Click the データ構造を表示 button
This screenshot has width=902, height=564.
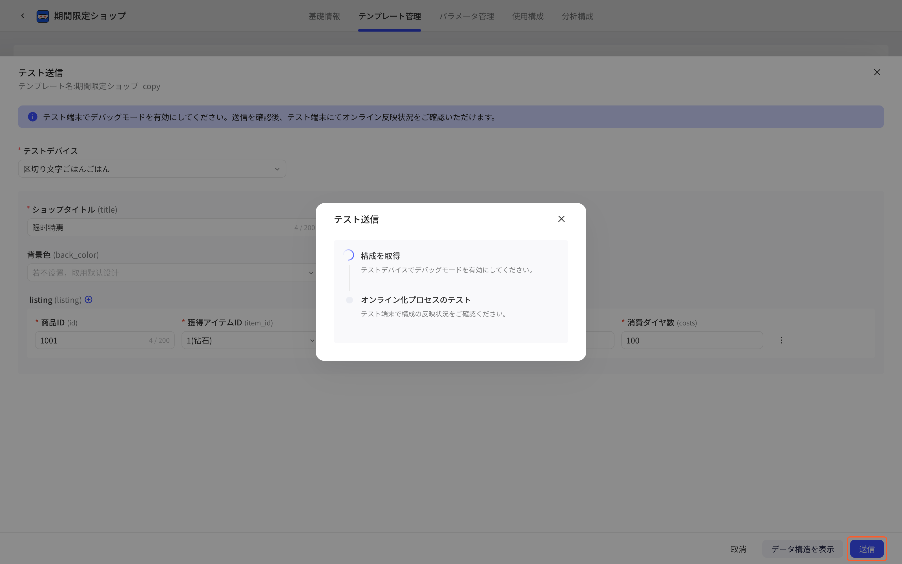802,549
